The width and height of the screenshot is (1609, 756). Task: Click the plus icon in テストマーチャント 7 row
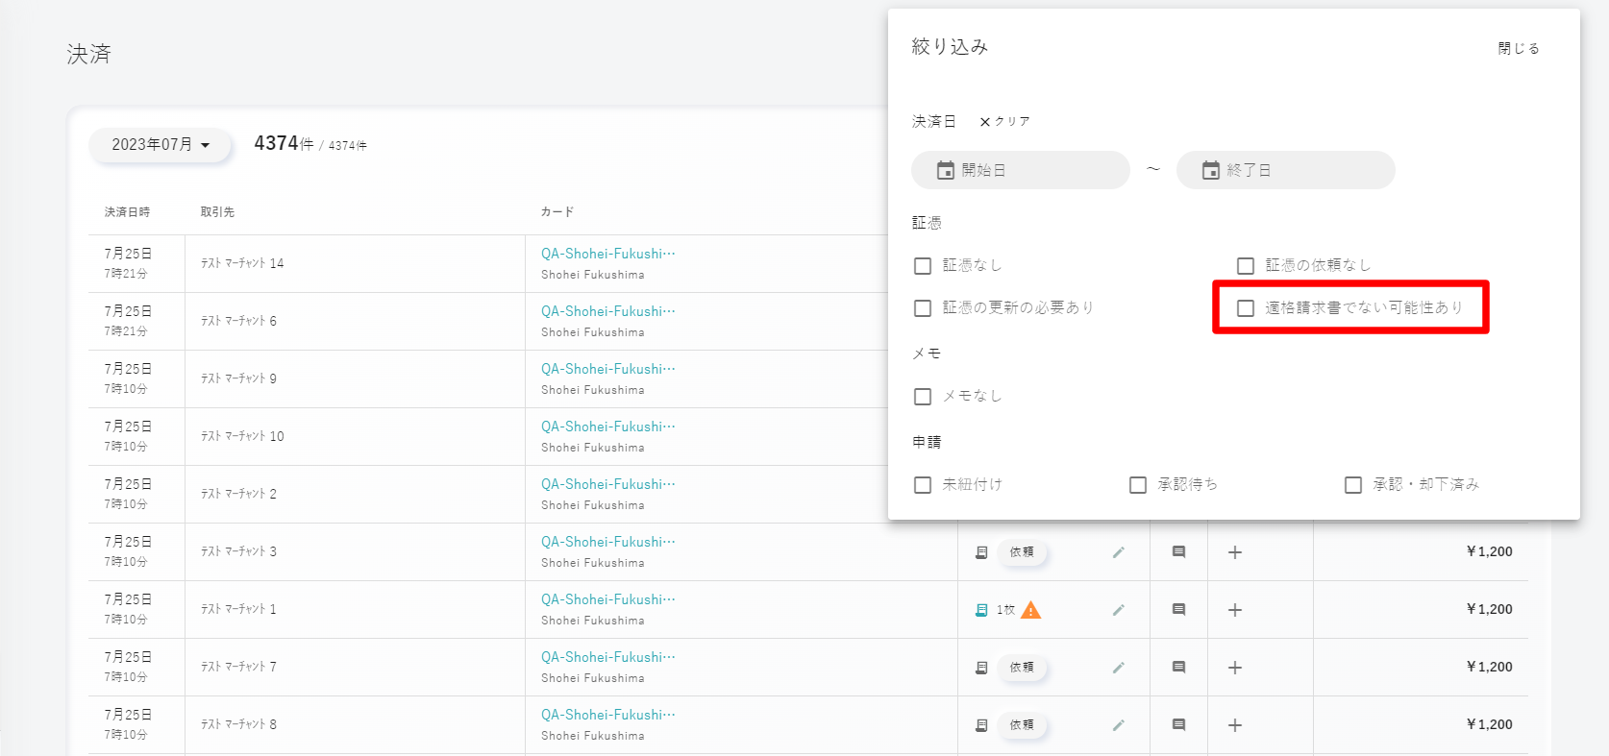[x=1235, y=668]
